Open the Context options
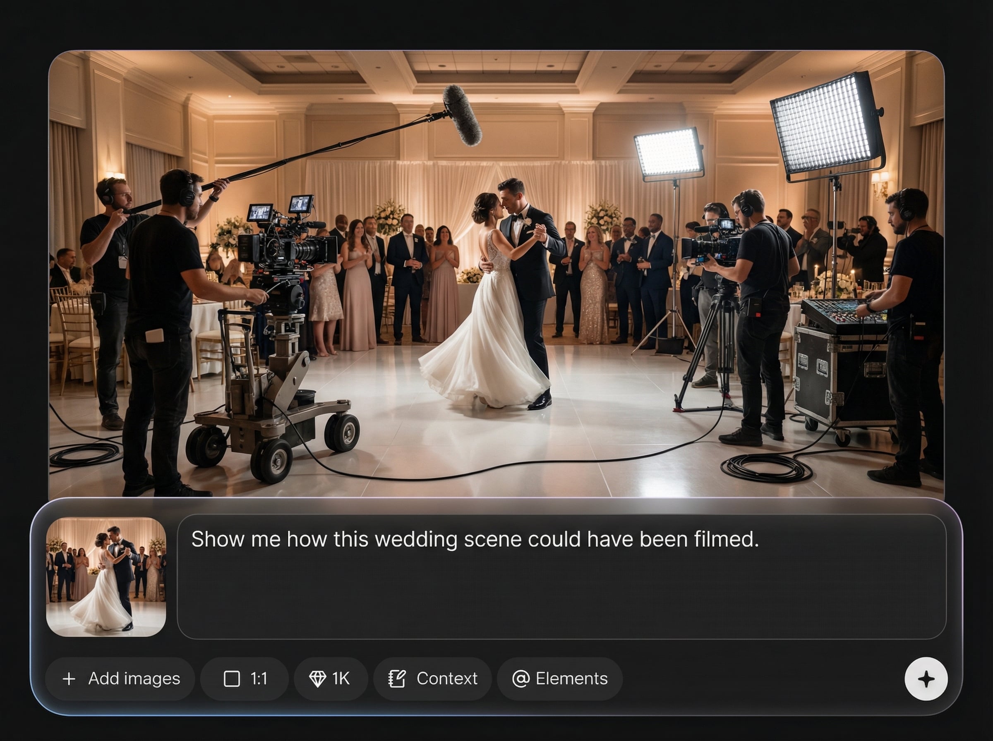This screenshot has height=741, width=993. click(x=446, y=679)
